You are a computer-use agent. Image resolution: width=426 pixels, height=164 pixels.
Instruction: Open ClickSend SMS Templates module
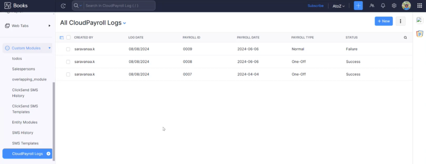[25, 109]
